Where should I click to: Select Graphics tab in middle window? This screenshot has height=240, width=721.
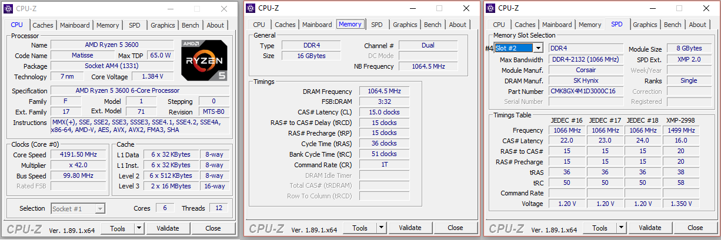click(405, 25)
